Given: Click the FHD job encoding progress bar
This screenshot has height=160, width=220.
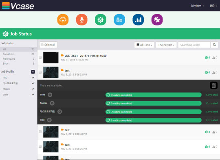Looking at the screenshot, I should (x=154, y=120).
